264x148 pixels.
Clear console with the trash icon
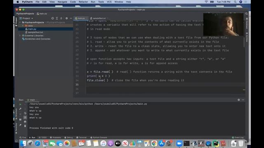[25, 126]
